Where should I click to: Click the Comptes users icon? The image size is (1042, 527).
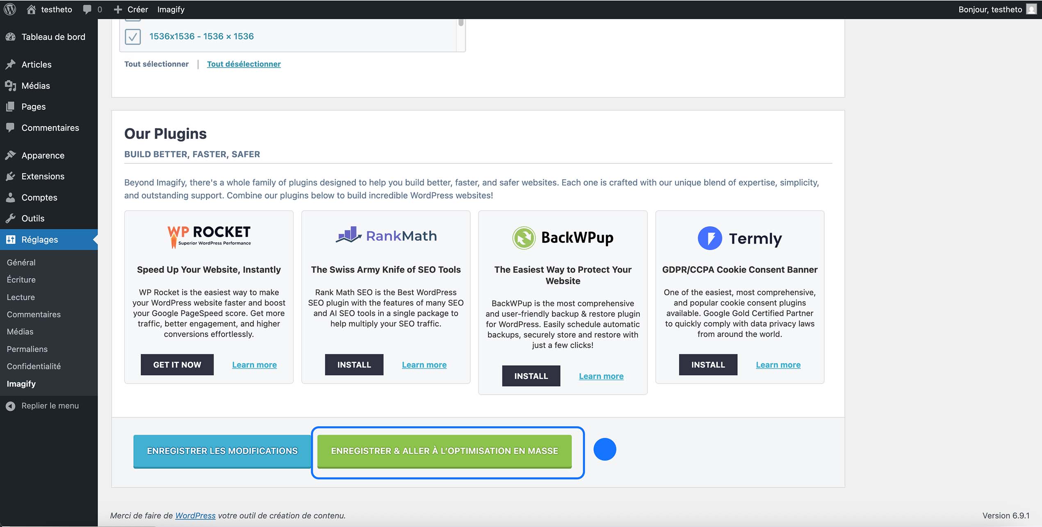11,197
